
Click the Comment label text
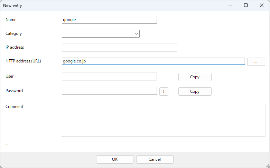(x=15, y=107)
